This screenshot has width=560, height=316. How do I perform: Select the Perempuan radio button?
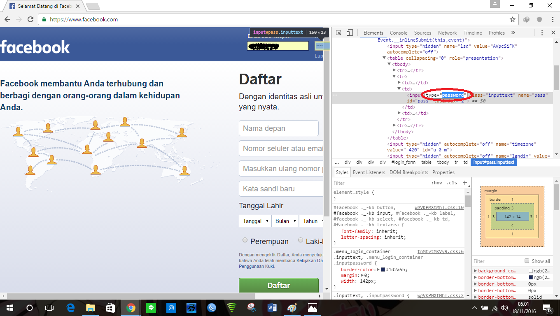point(245,240)
